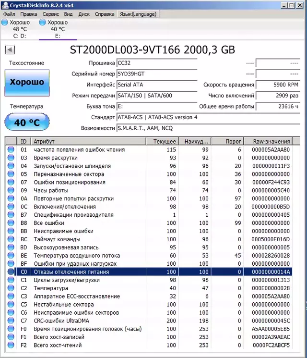Click status orb in row C7 CRC-ошибки UltraDMA
Viewport: 307px width, 358px height.
pyautogui.click(x=11, y=321)
